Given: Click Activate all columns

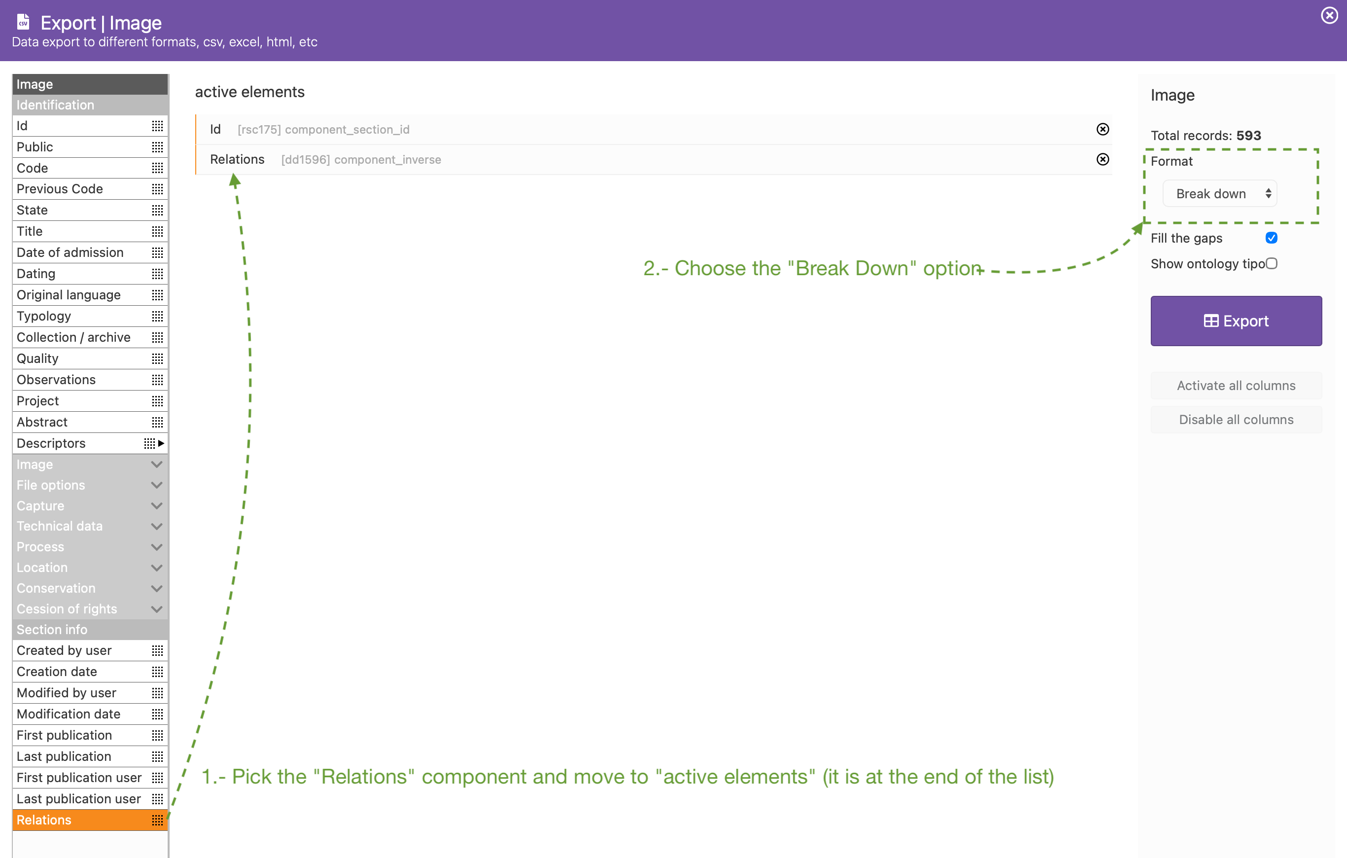Looking at the screenshot, I should click(1236, 386).
